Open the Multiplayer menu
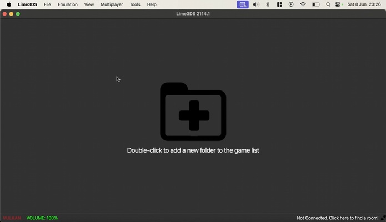386x222 pixels. click(112, 4)
